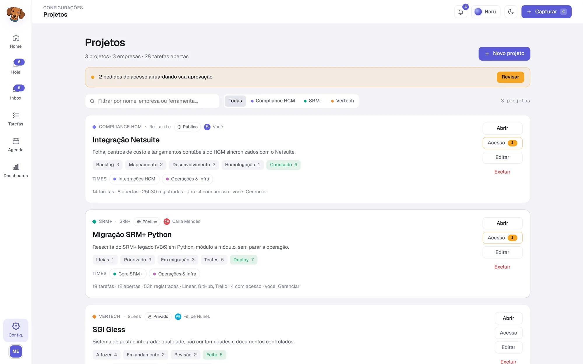Click the Carla Mendes CM avatar
583x364 pixels.
click(x=167, y=222)
